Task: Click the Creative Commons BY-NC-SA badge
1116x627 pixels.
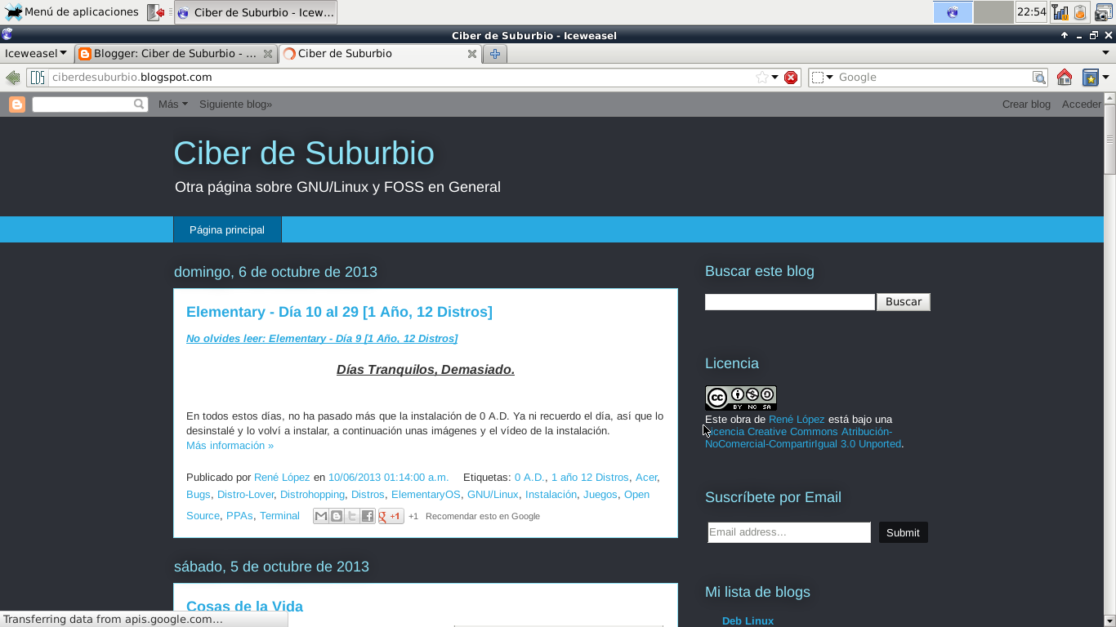Action: click(741, 398)
